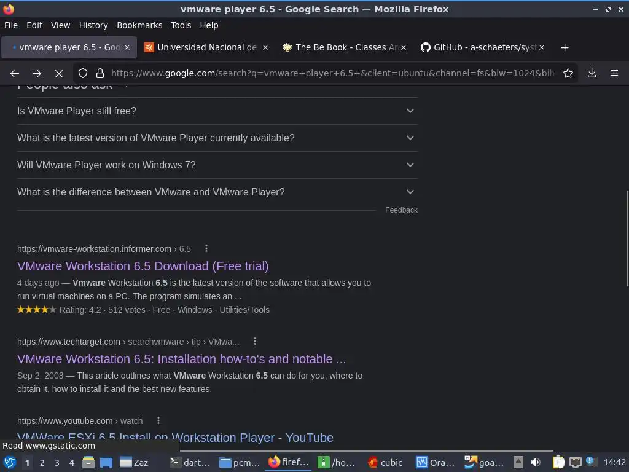Open the clipboard tray icon
This screenshot has width=629, height=472.
(558, 462)
